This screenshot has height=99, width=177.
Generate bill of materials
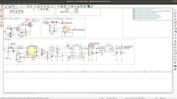click(85, 6)
